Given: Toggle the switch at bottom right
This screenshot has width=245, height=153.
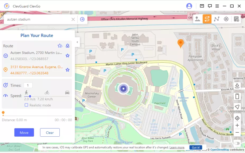Looking at the screenshot, I should [x=237, y=143].
